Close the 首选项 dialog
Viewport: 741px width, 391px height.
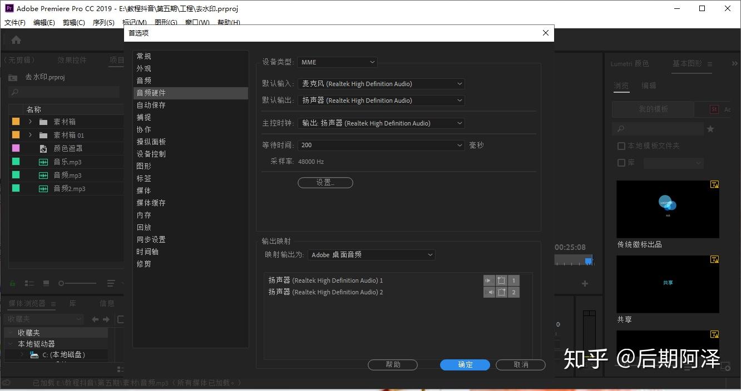coord(546,33)
